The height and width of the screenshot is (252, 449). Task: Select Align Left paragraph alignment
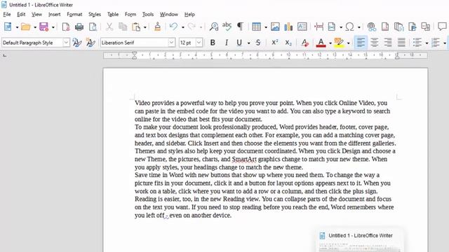[361, 43]
